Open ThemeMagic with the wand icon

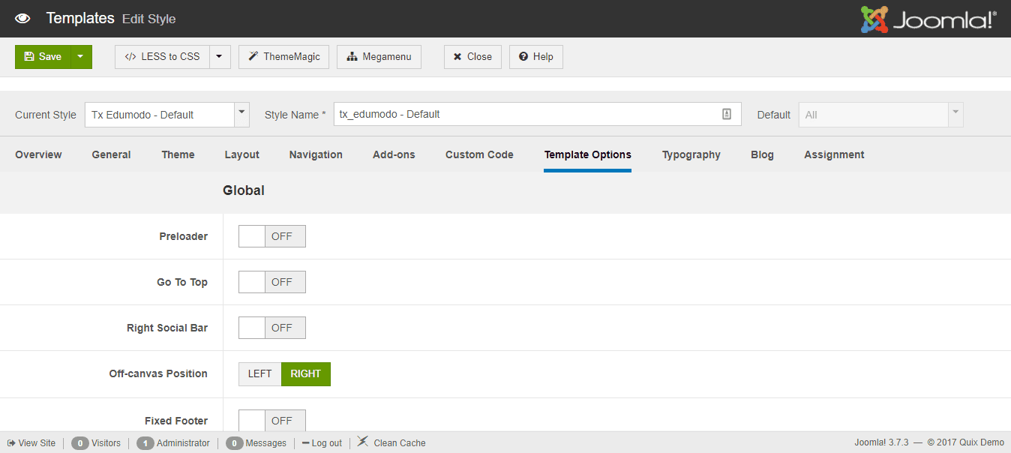(x=283, y=56)
